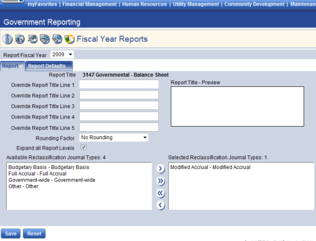Open the Financial Management menu
Viewport: 316px width, 241px height.
[x=89, y=4]
